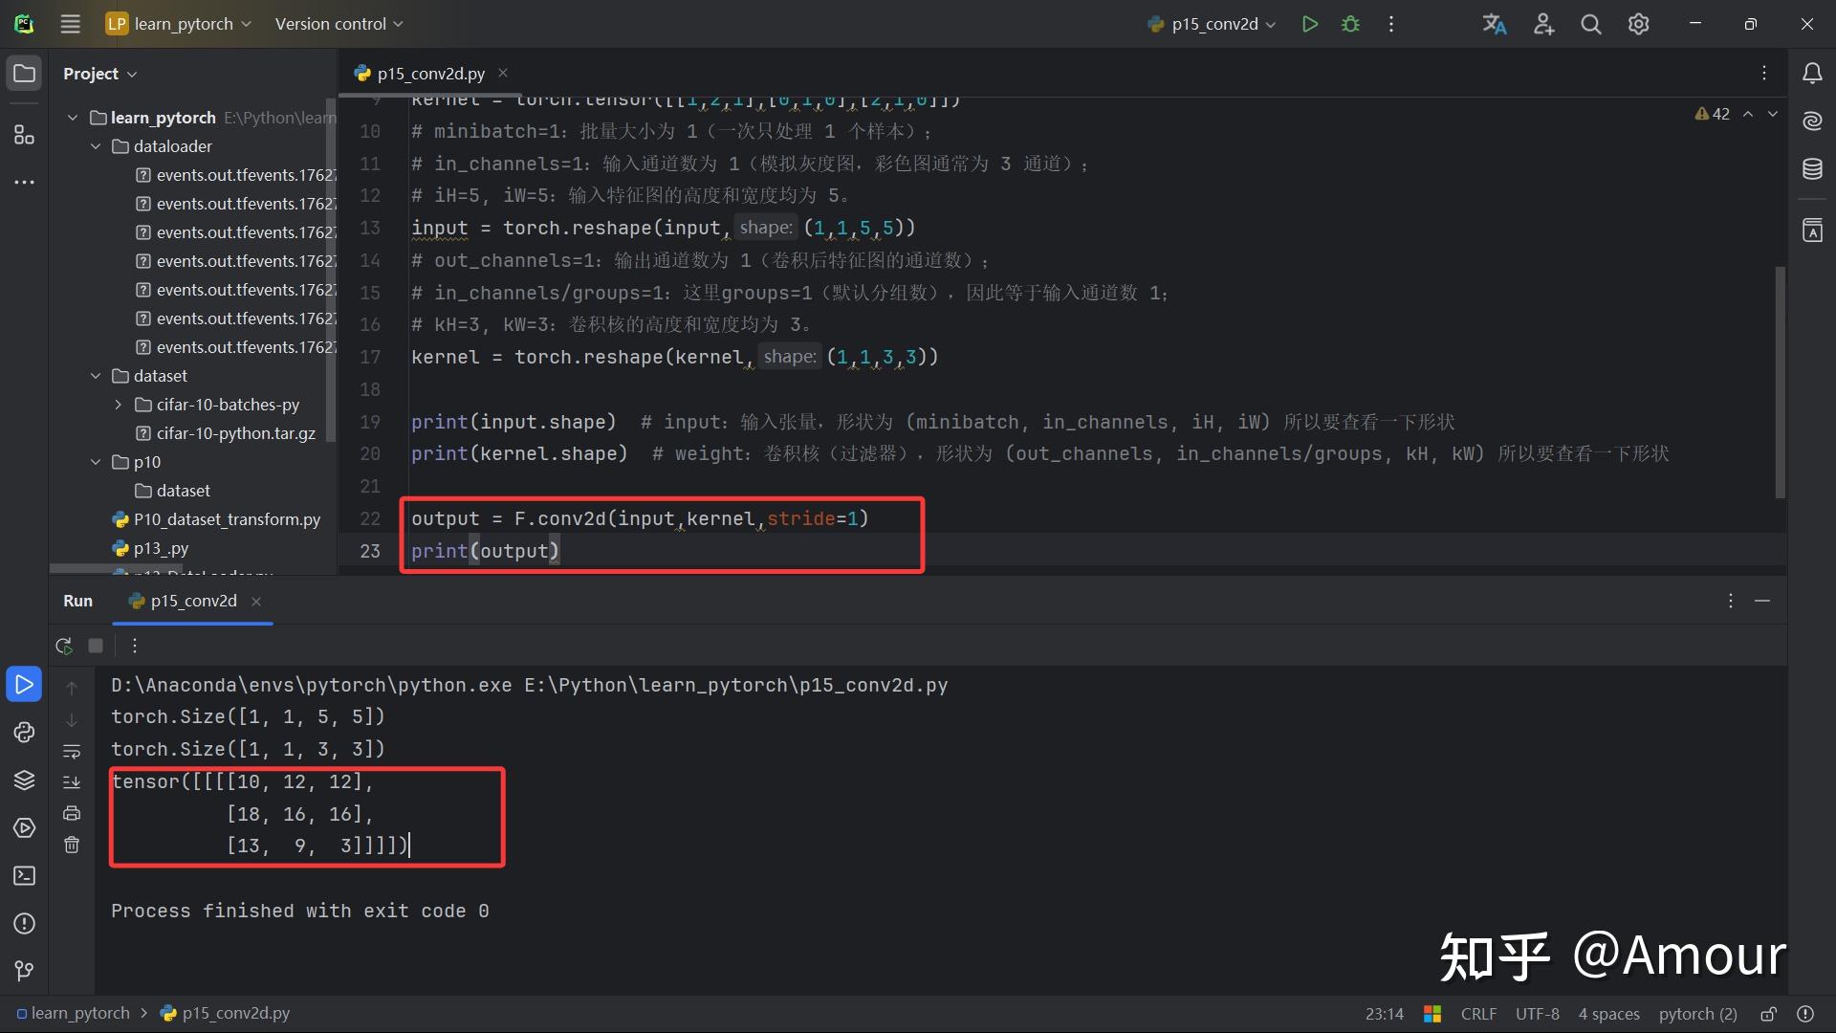Open Version control menu
The width and height of the screenshot is (1836, 1033).
339,24
